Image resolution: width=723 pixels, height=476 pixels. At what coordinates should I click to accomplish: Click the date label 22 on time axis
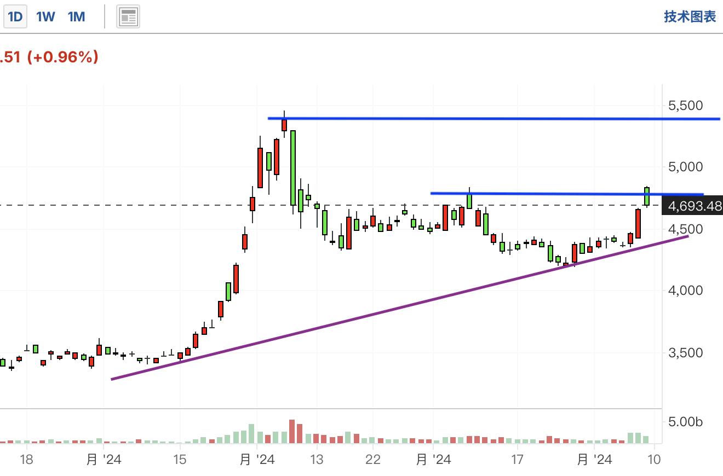[373, 460]
